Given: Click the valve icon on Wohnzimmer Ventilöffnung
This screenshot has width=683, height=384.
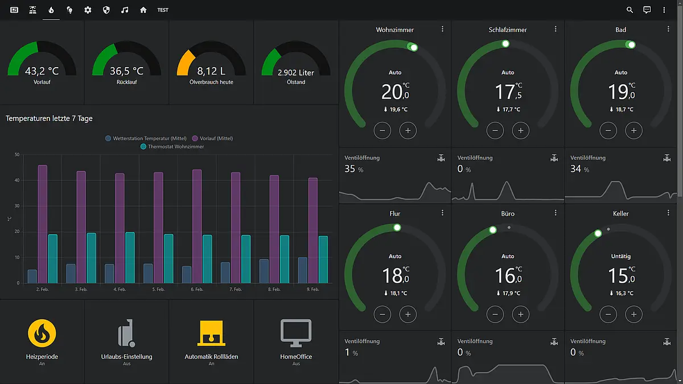Looking at the screenshot, I should 441,158.
